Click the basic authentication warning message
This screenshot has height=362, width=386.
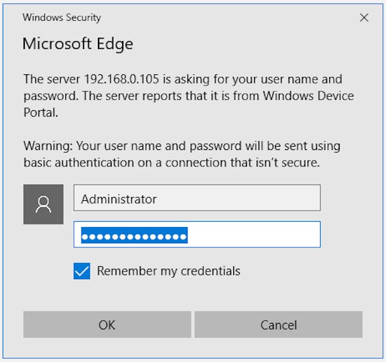tap(182, 154)
